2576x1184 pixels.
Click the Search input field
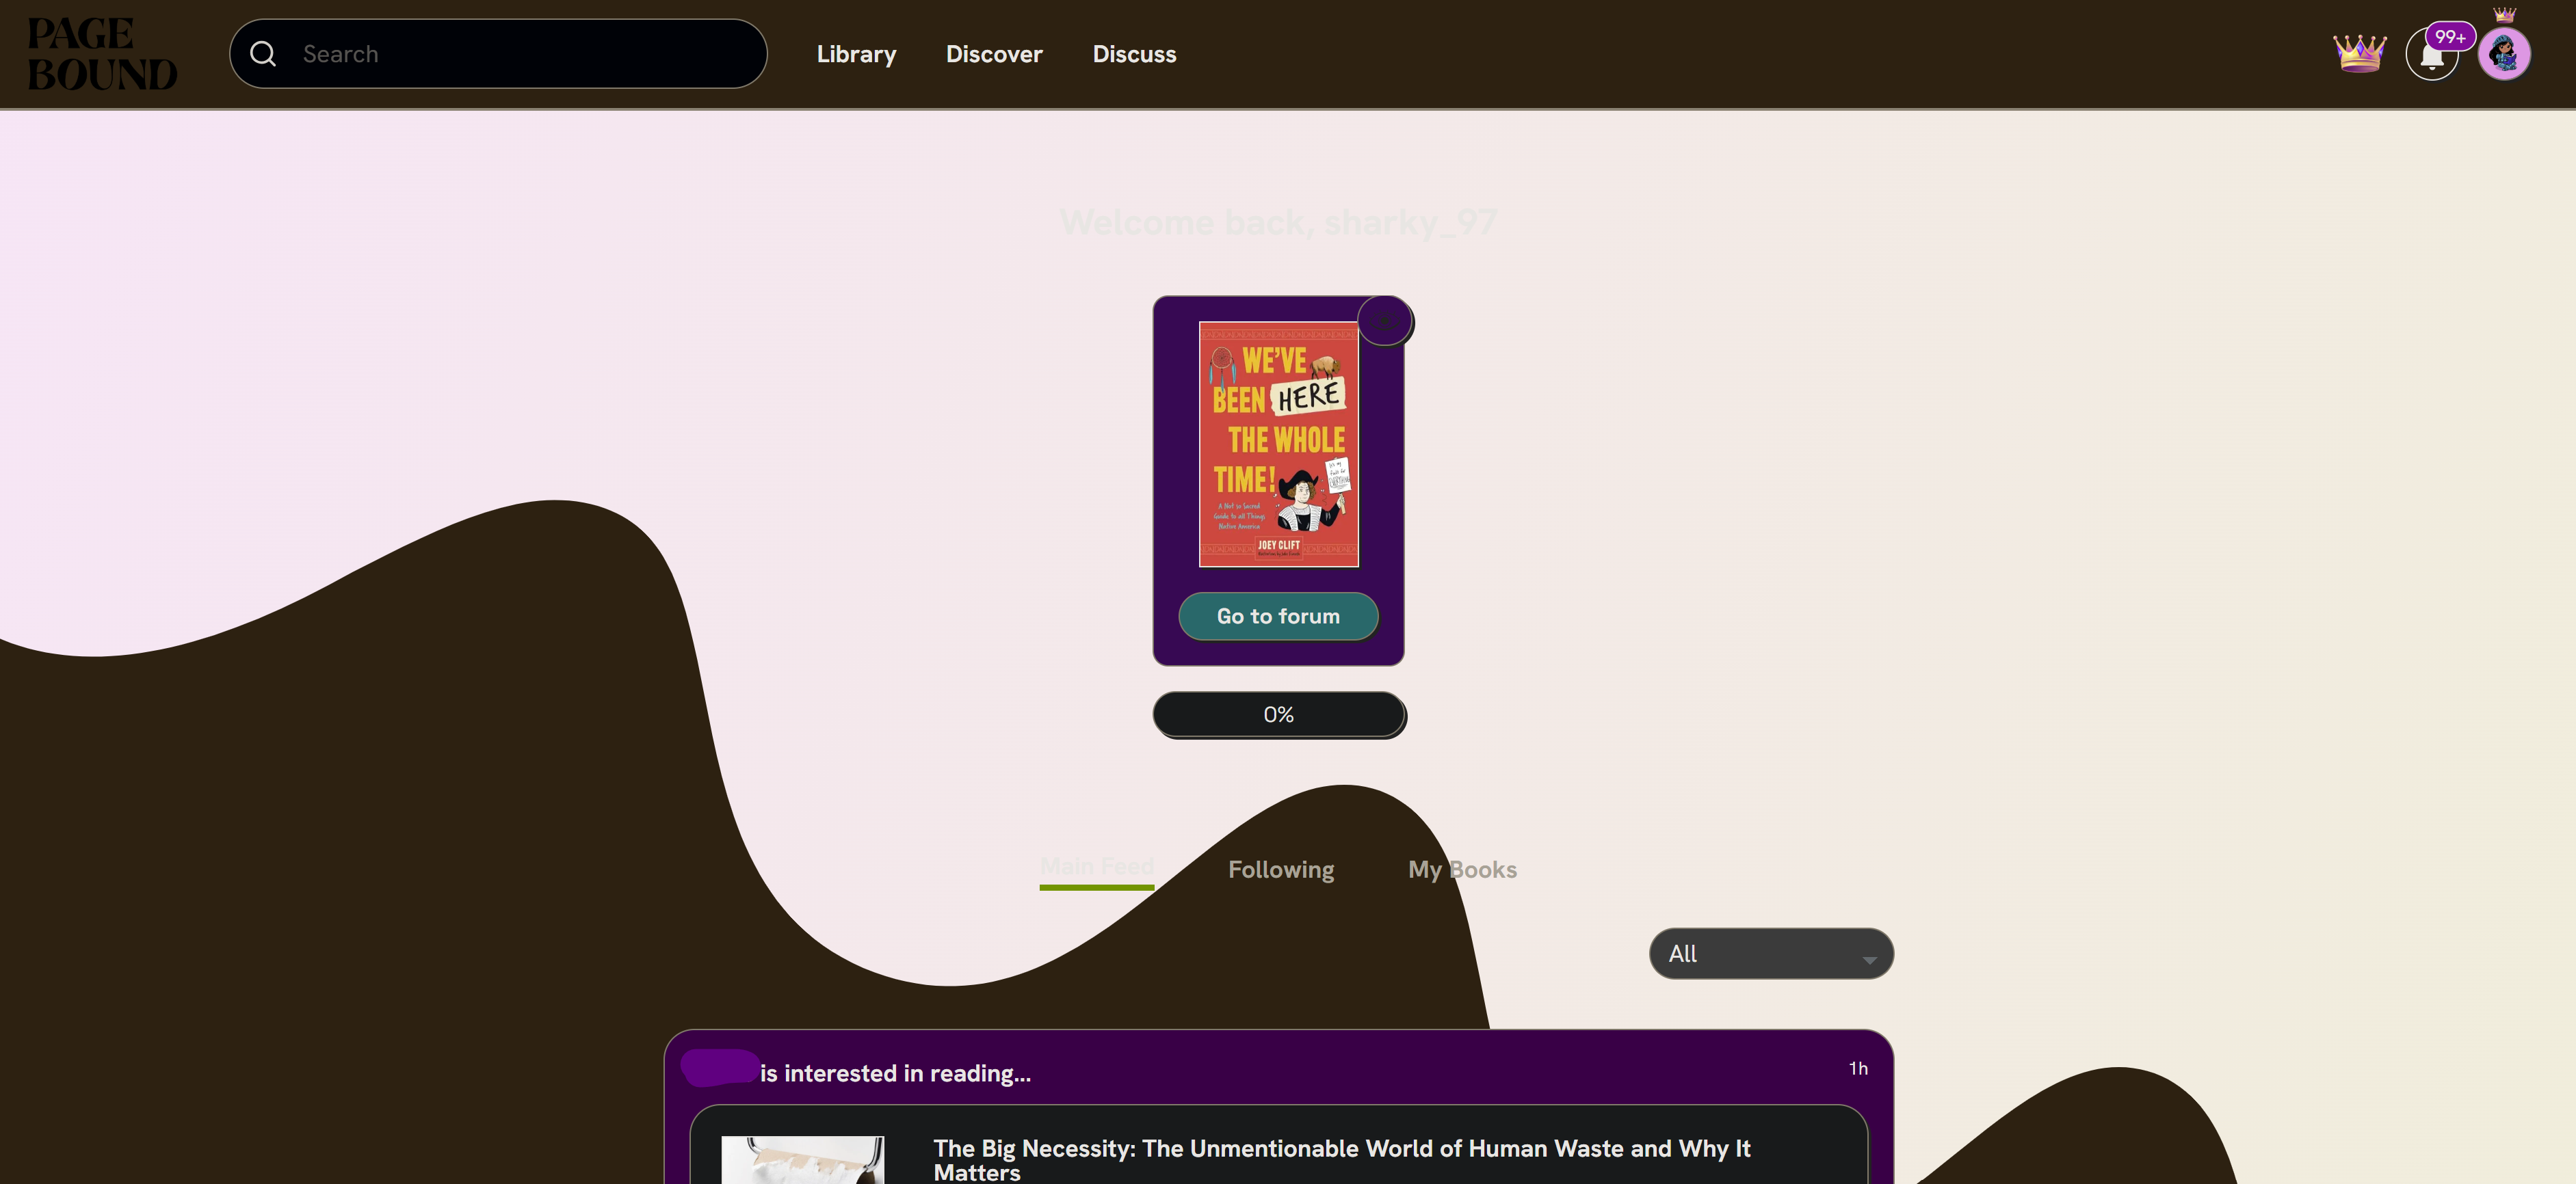point(498,54)
